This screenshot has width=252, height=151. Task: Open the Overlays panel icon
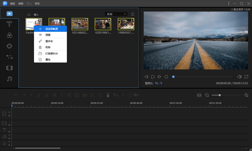coord(9,46)
